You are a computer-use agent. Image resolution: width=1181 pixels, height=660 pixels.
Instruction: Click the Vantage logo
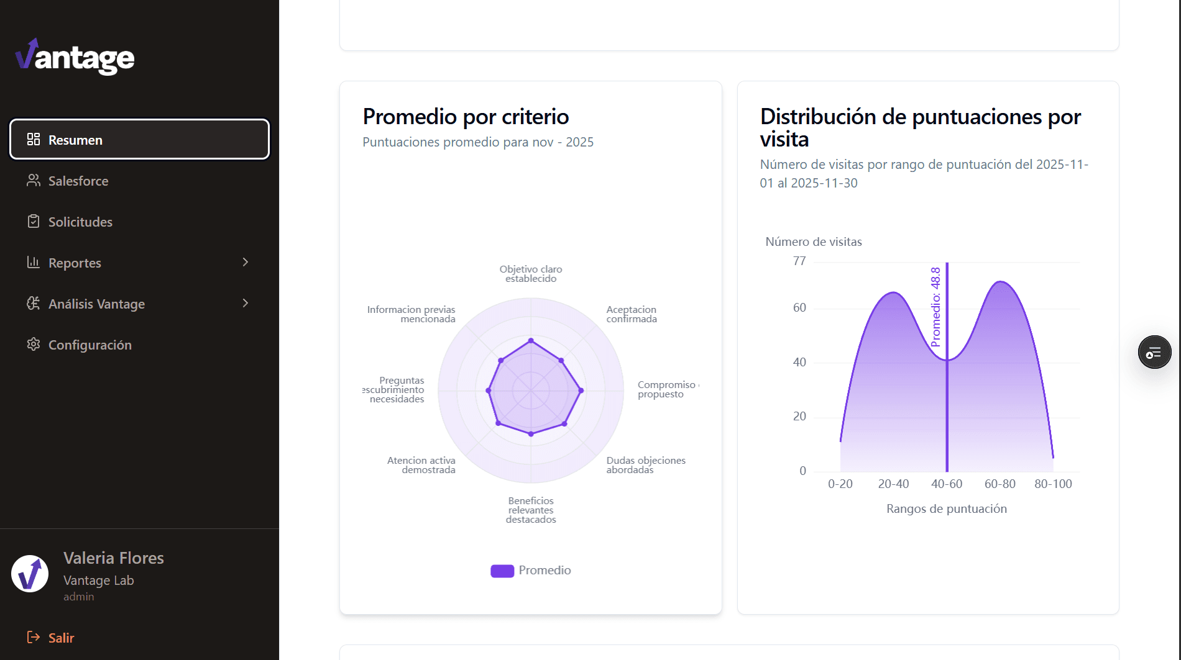(75, 58)
